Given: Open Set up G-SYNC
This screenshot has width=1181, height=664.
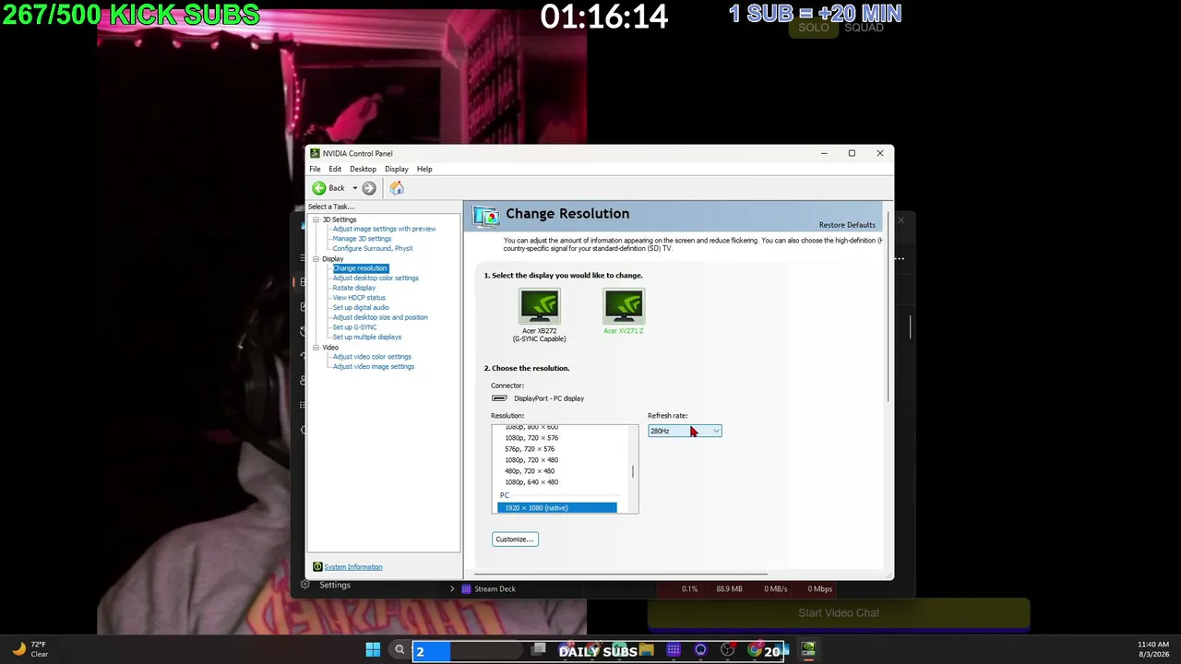Looking at the screenshot, I should [x=354, y=327].
